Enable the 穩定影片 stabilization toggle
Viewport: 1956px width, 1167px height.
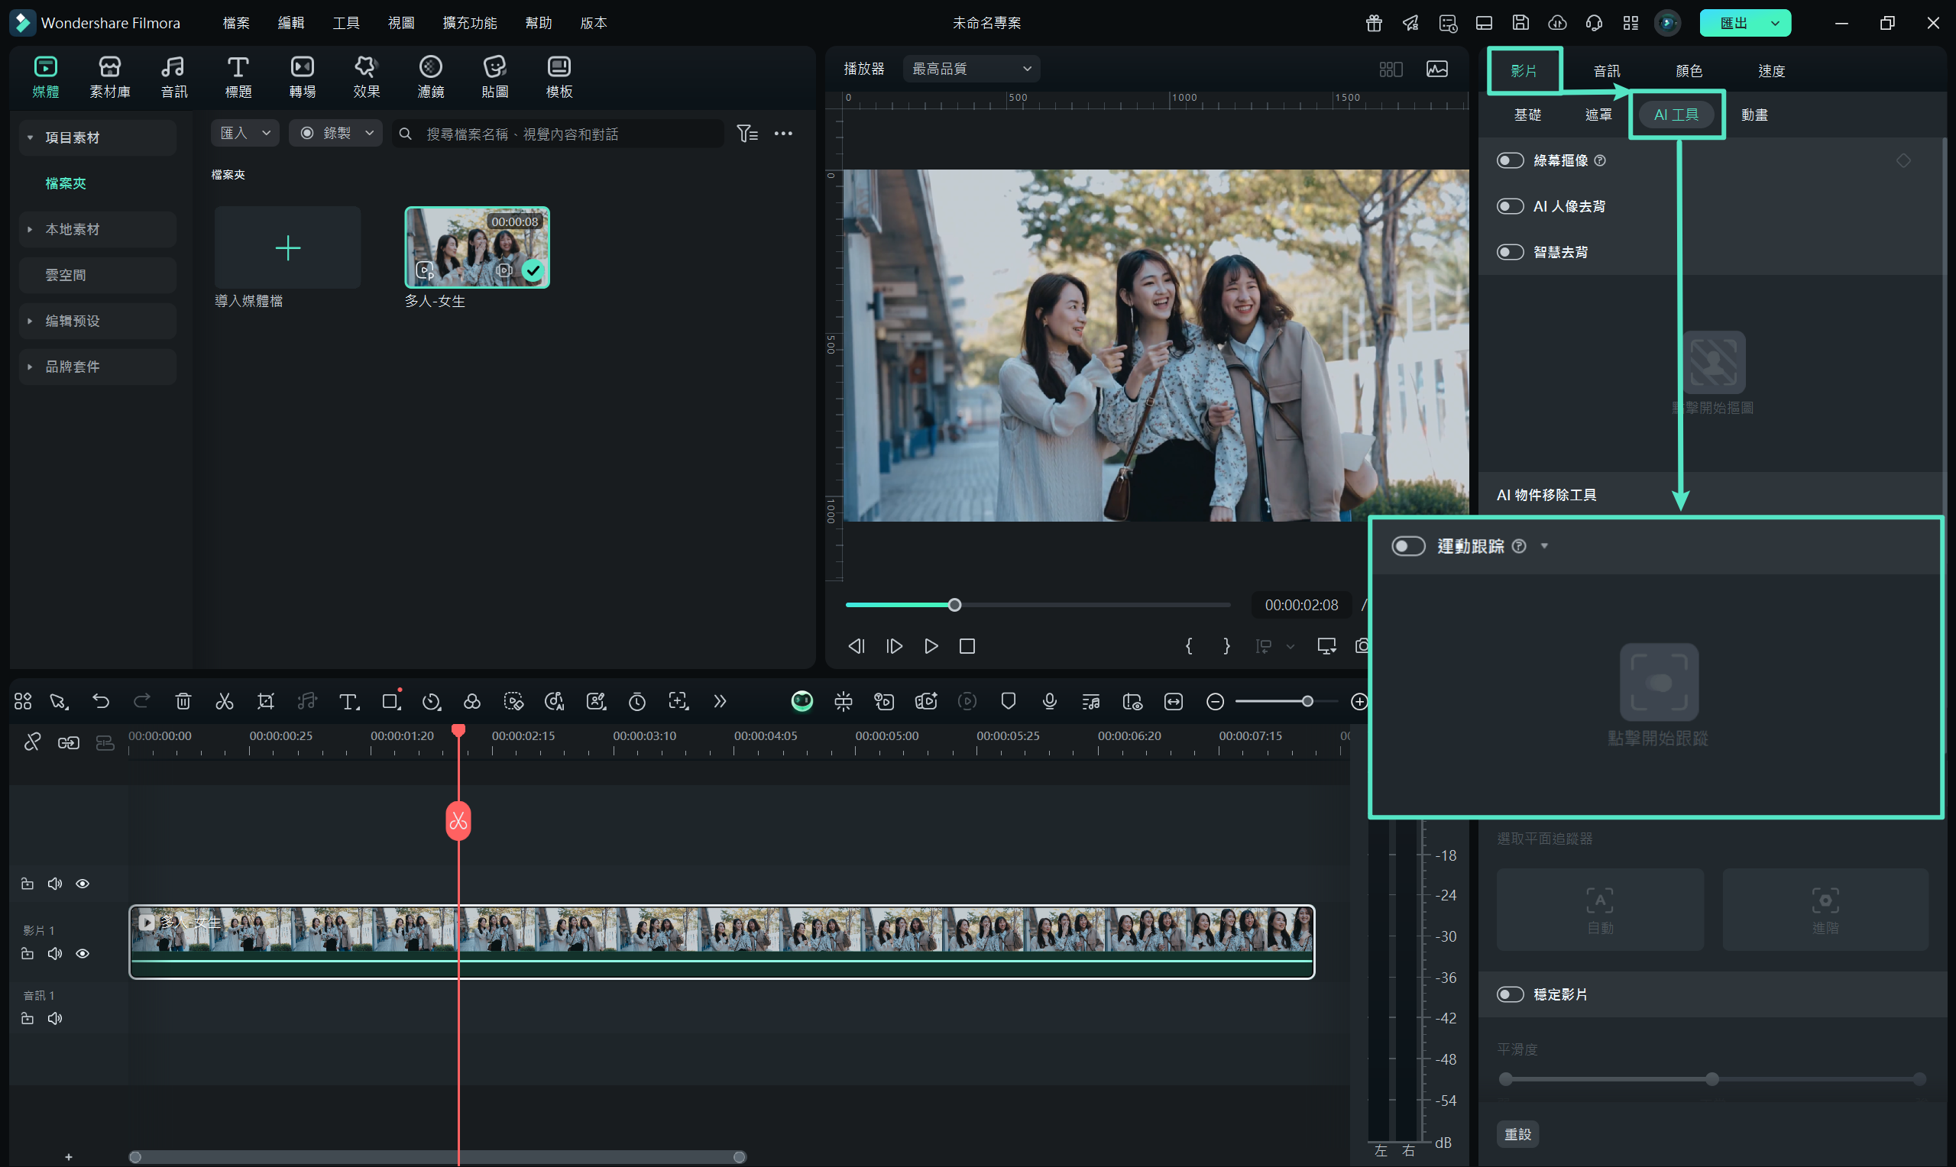1510,994
